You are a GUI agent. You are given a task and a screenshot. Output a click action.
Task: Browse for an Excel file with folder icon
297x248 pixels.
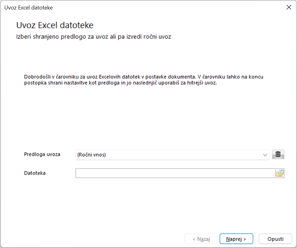point(280,173)
